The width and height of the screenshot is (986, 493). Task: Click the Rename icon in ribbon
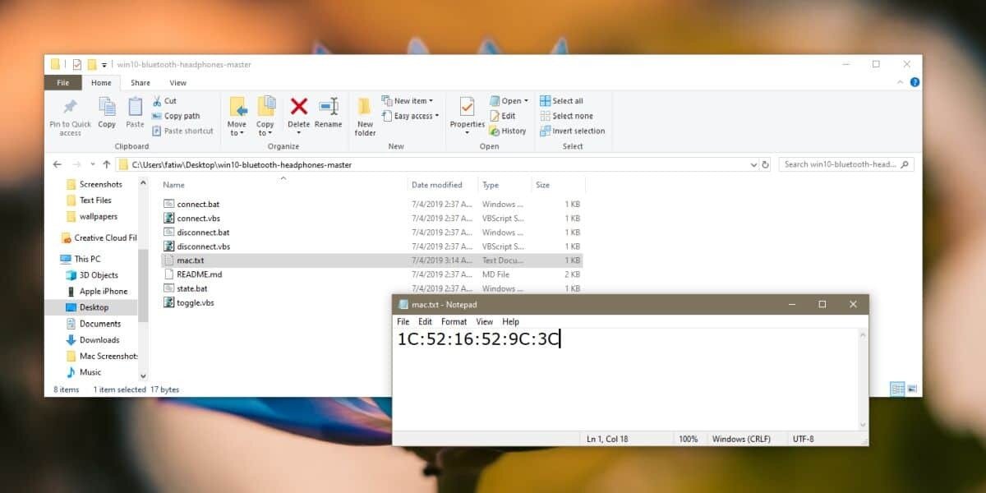tap(328, 108)
